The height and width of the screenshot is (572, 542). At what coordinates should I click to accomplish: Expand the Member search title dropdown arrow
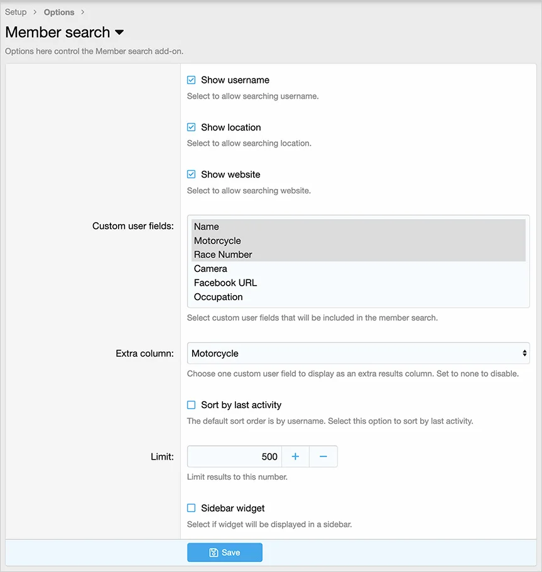tap(119, 33)
